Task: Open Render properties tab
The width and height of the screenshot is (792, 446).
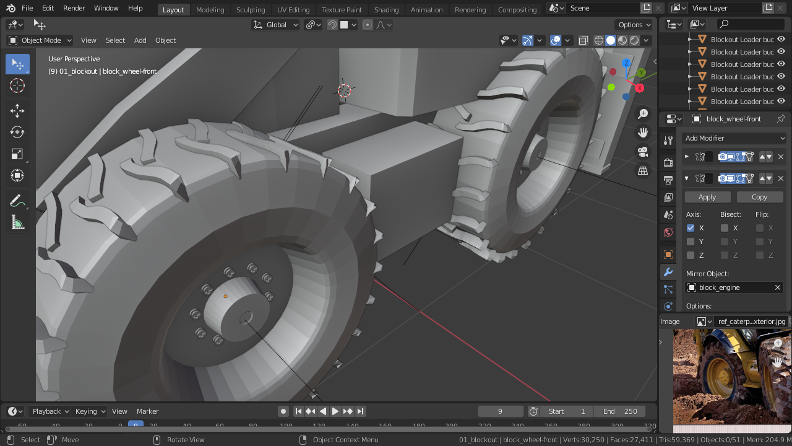Action: 668,162
